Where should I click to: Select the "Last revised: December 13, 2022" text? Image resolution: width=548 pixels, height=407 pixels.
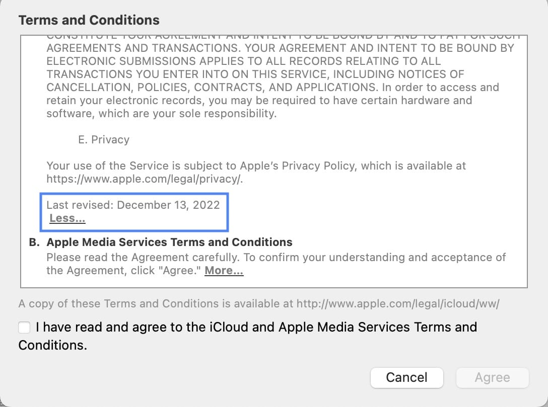click(132, 205)
